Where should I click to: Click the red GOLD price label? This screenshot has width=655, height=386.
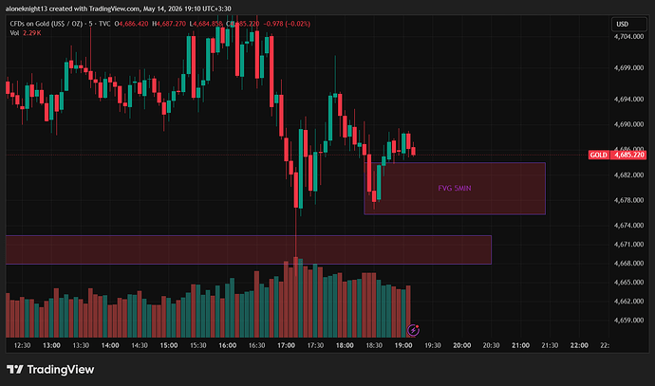click(598, 155)
